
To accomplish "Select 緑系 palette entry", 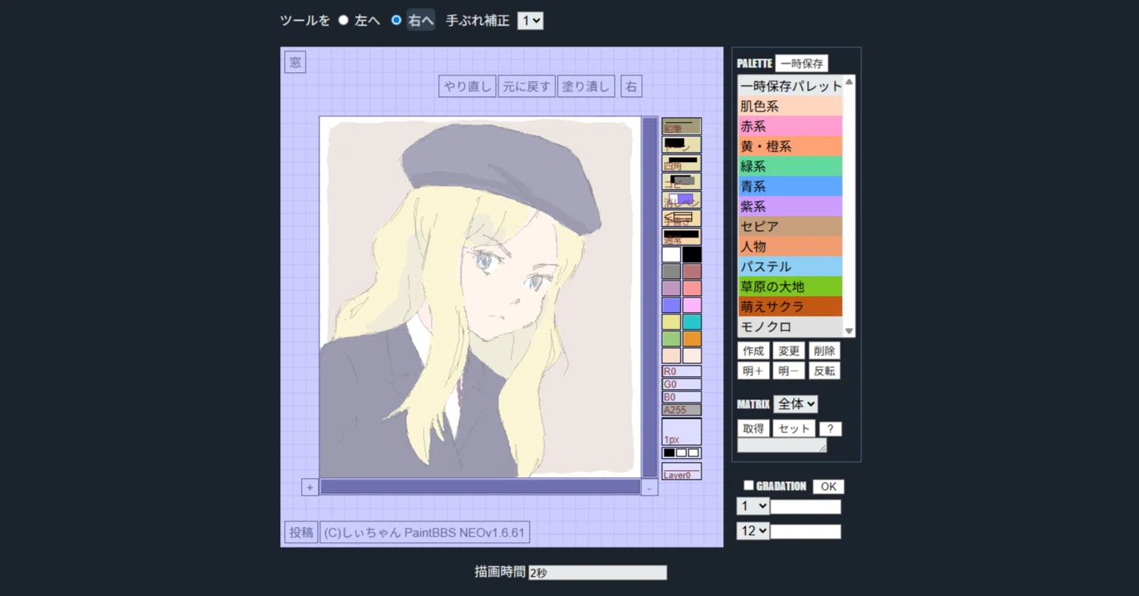I will coord(791,166).
